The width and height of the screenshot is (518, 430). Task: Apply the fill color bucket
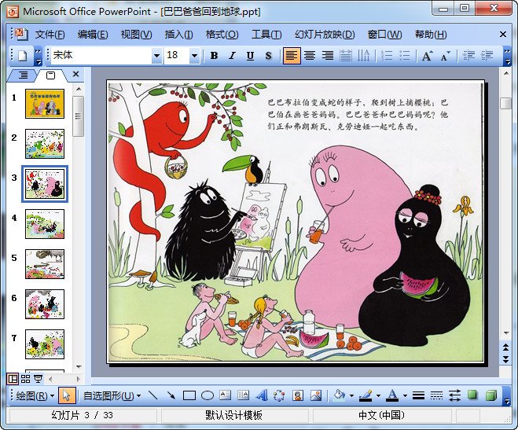[x=339, y=395]
